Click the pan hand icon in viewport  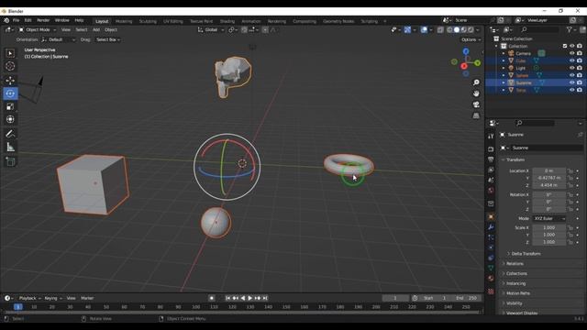(476, 93)
